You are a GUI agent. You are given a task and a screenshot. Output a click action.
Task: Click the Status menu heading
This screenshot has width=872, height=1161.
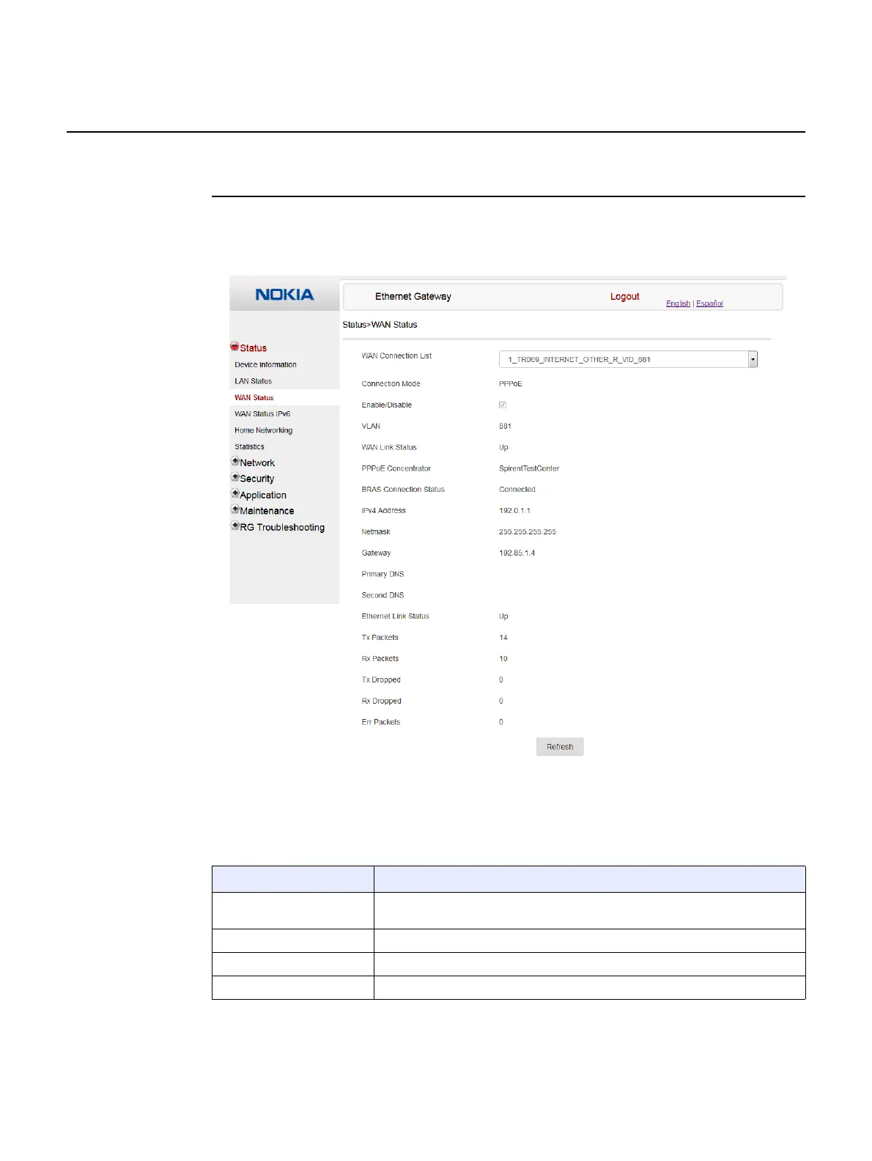click(253, 348)
